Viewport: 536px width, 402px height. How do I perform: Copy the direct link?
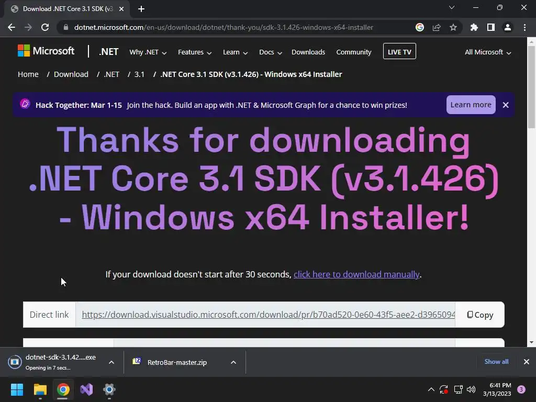point(480,315)
